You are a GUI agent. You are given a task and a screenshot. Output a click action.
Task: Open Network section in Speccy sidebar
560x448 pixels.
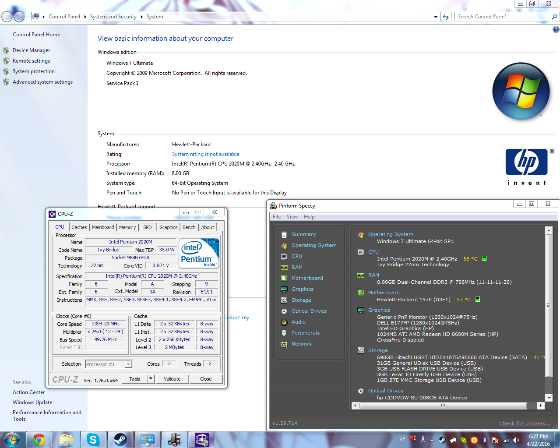(x=302, y=344)
